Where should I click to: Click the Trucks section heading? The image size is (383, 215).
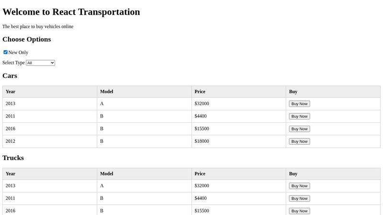13,158
